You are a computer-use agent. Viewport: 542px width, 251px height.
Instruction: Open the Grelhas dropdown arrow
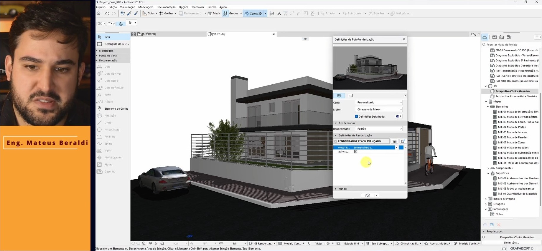pyautogui.click(x=176, y=13)
